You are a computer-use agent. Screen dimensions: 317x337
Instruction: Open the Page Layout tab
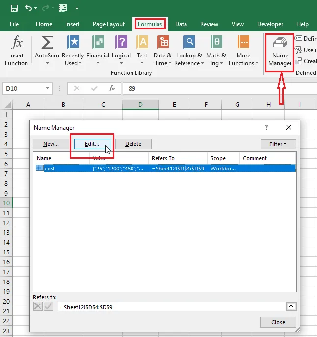tap(108, 24)
